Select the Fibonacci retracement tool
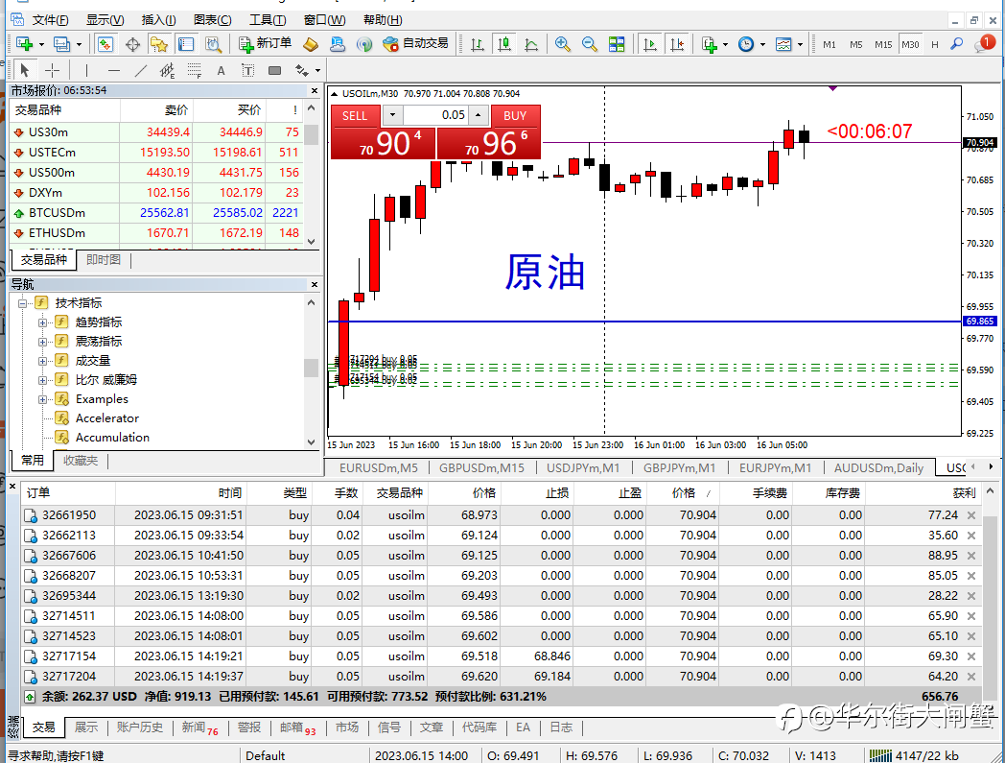The width and height of the screenshot is (1005, 763). (195, 70)
